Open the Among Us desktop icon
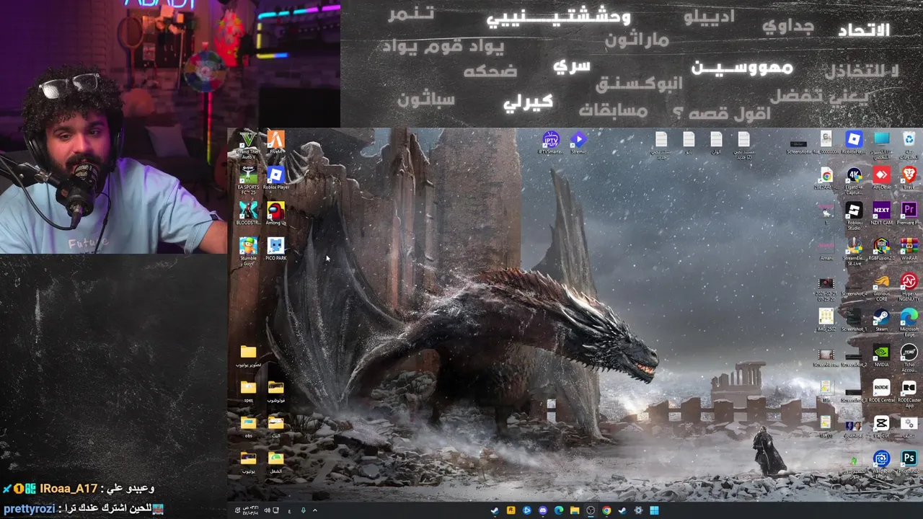Screen dimensions: 923x519 [x=275, y=213]
